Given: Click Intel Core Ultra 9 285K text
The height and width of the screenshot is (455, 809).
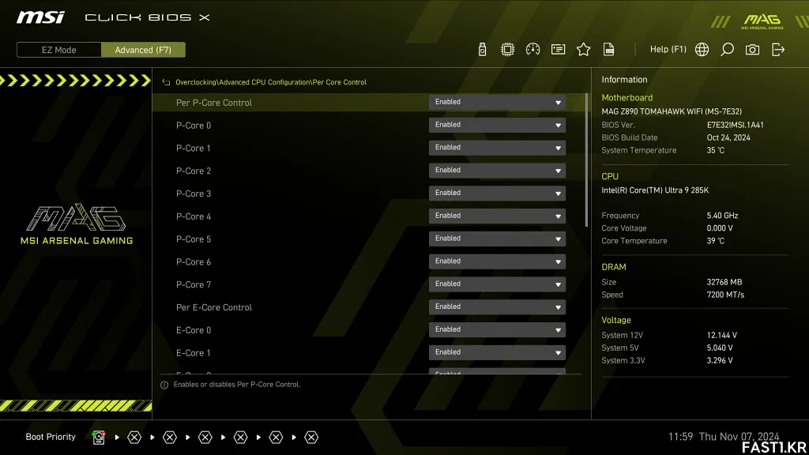Looking at the screenshot, I should 655,190.
